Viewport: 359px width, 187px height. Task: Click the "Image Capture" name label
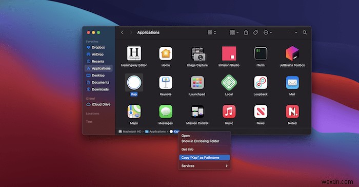coord(197,65)
